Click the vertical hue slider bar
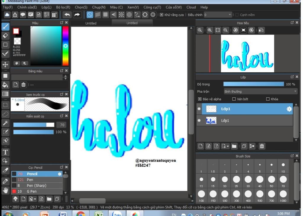 click(65, 46)
